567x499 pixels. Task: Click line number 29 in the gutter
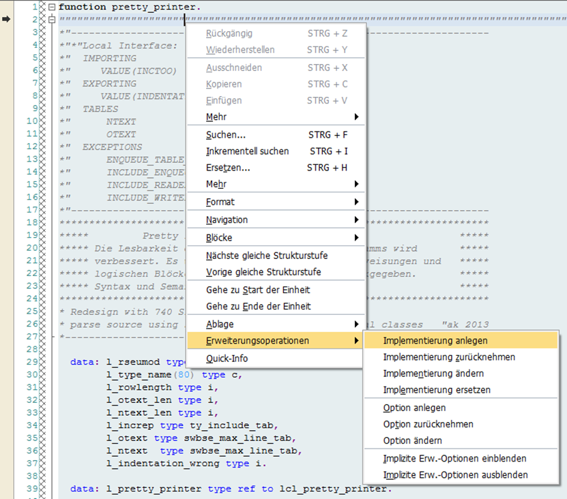(x=32, y=362)
